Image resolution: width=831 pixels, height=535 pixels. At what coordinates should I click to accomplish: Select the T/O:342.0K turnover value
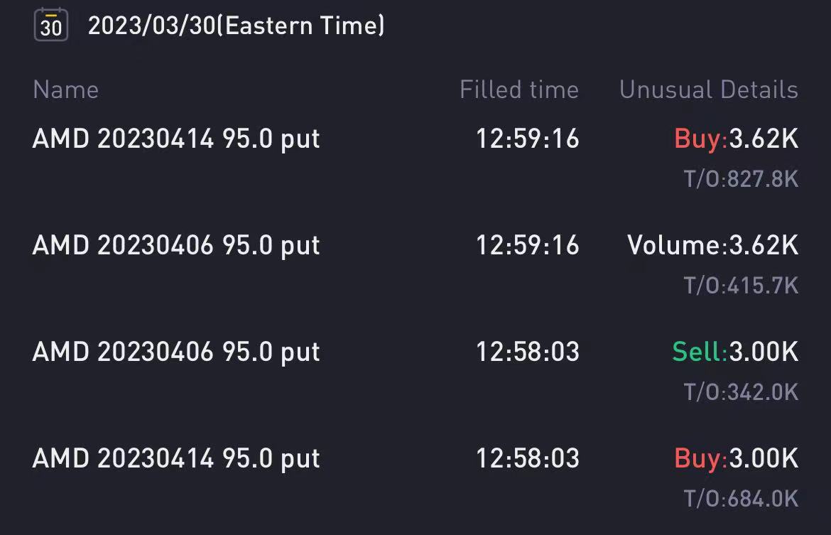(741, 392)
